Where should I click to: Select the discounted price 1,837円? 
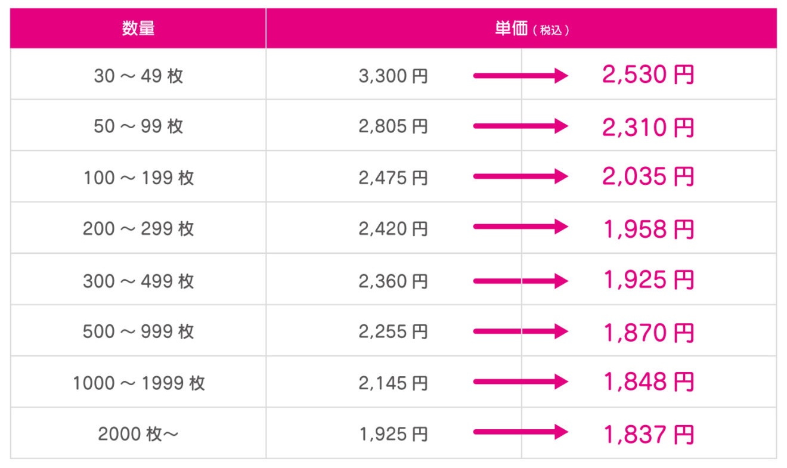[648, 434]
